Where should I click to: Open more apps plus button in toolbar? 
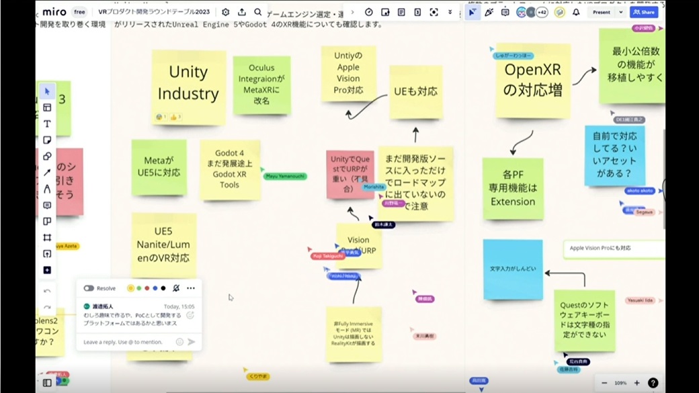coord(47,270)
